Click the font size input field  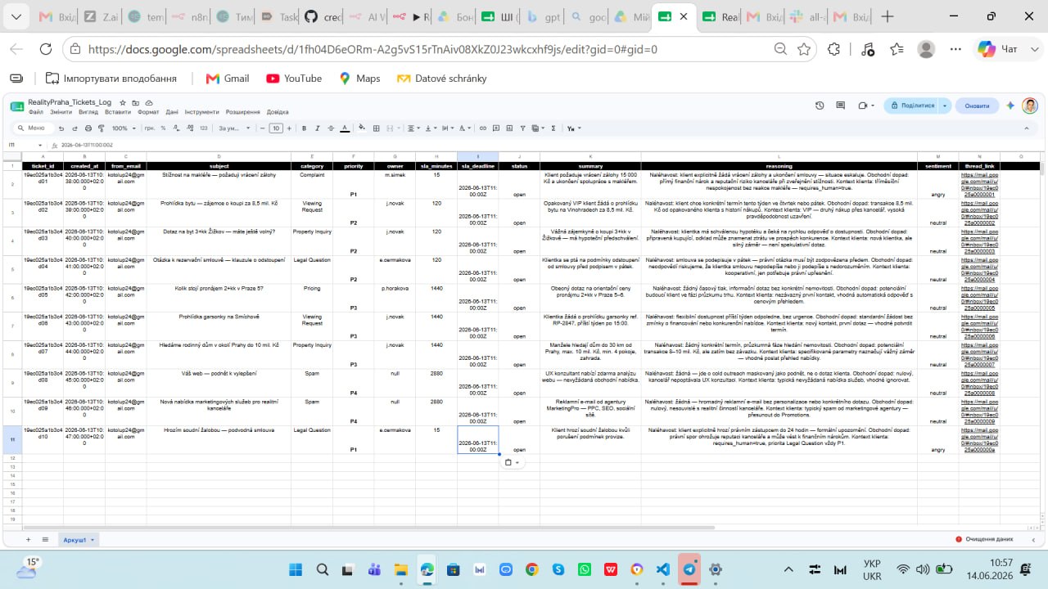tap(276, 128)
